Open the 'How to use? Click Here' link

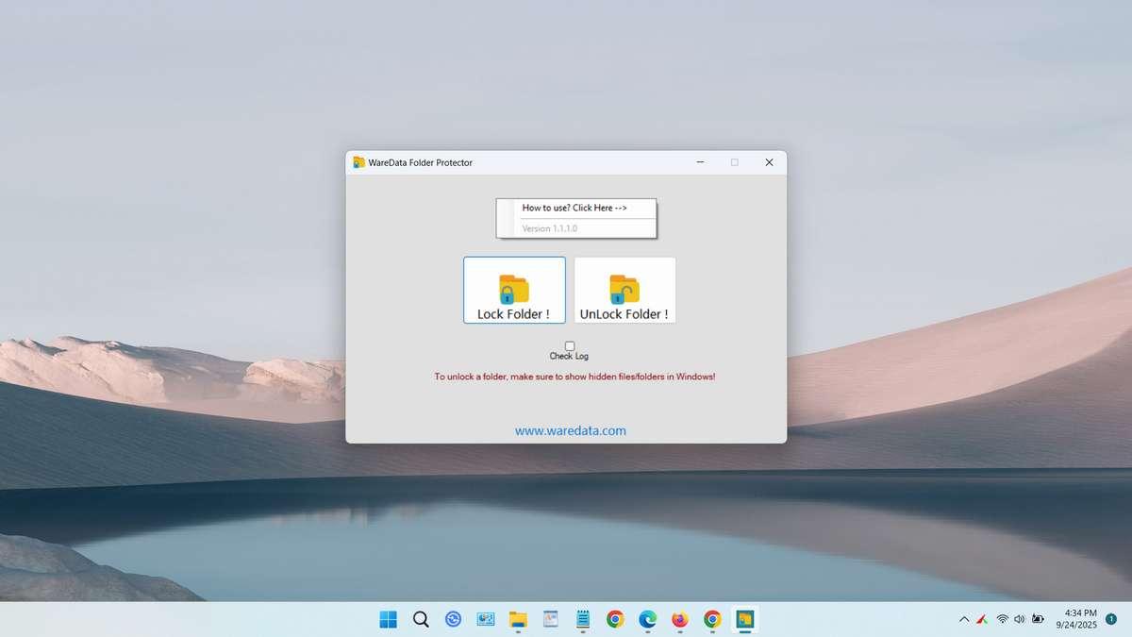[576, 207]
